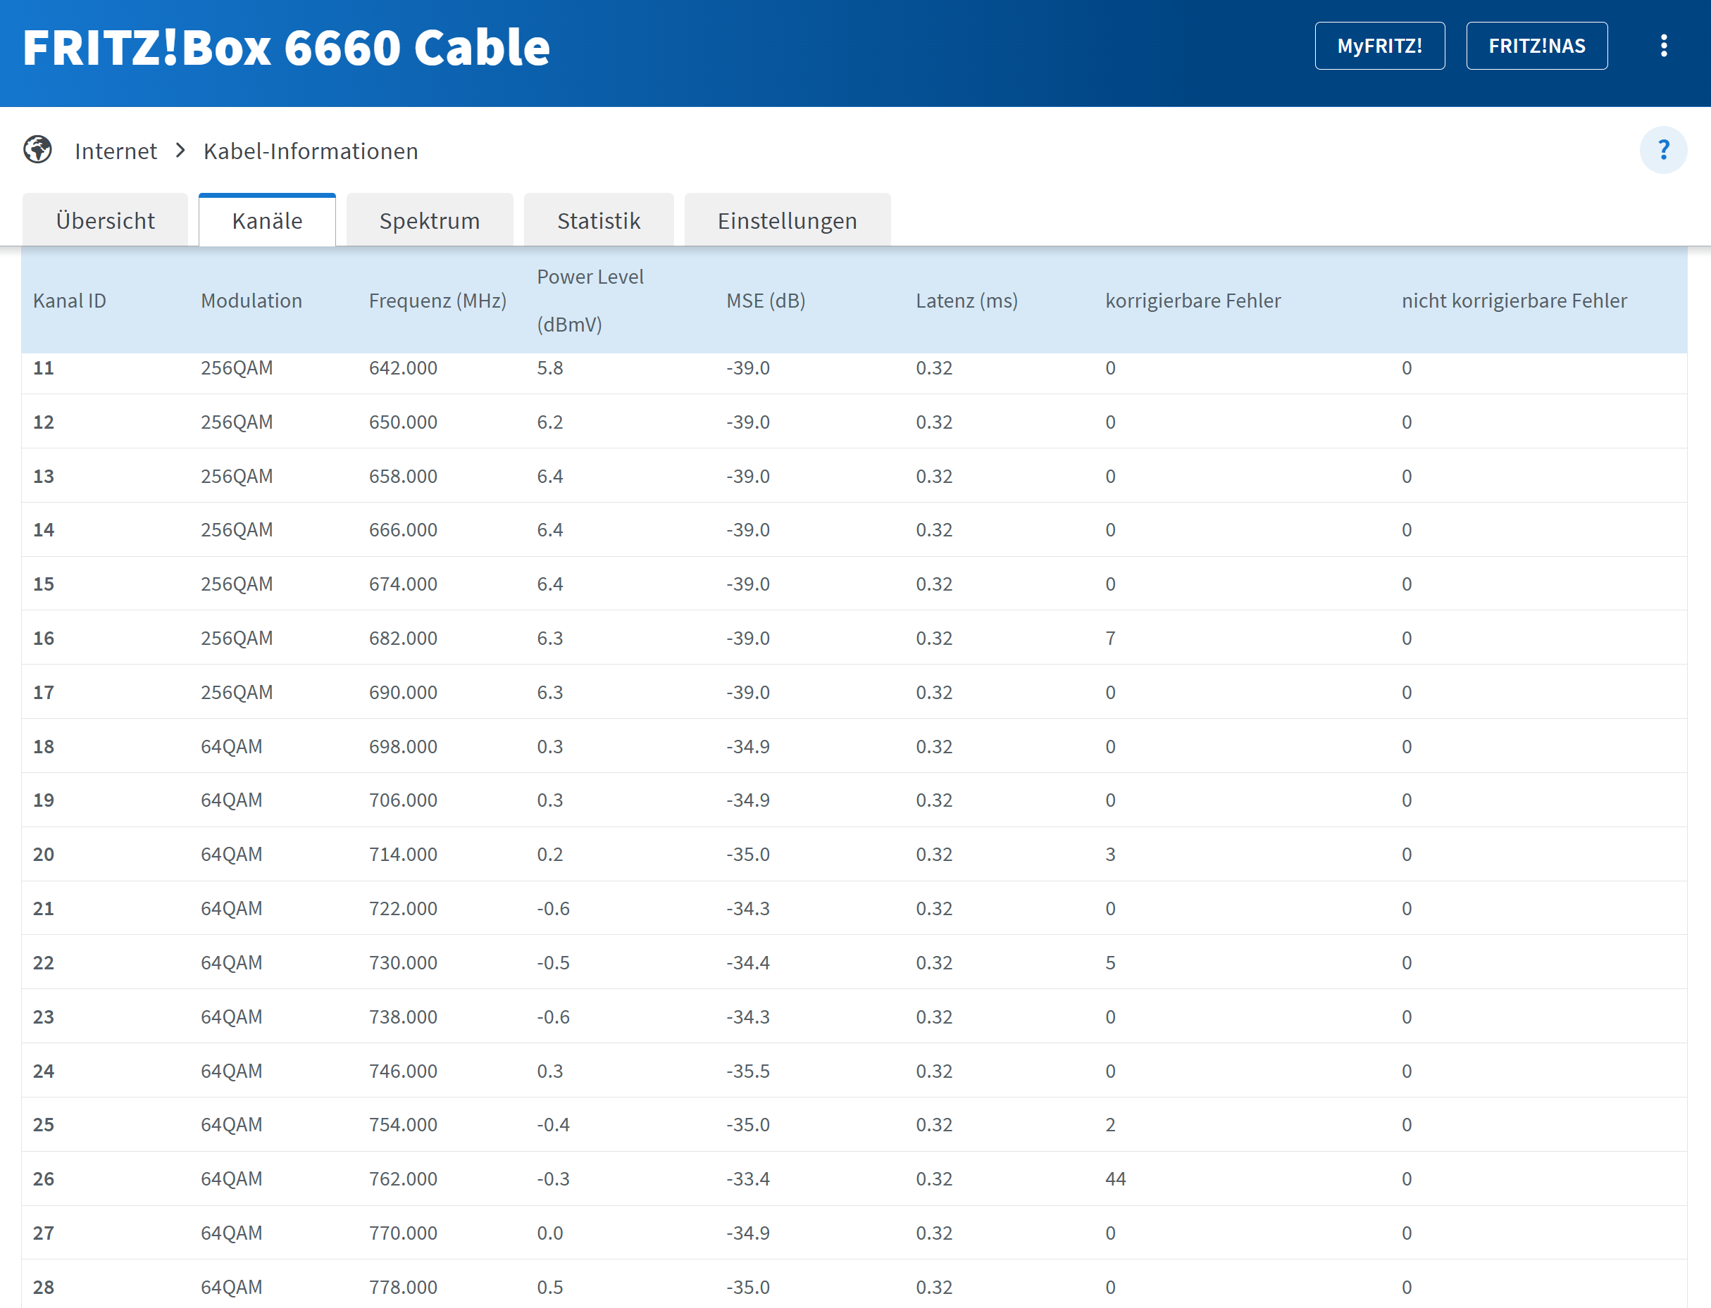Click power level 6.2 in row 12
The width and height of the screenshot is (1711, 1308).
click(x=550, y=422)
